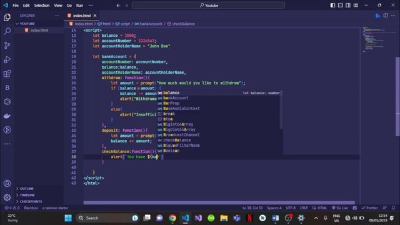The width and height of the screenshot is (400, 225).
Task: Show additional views ellipsis in activity bar
Action: click(7, 144)
